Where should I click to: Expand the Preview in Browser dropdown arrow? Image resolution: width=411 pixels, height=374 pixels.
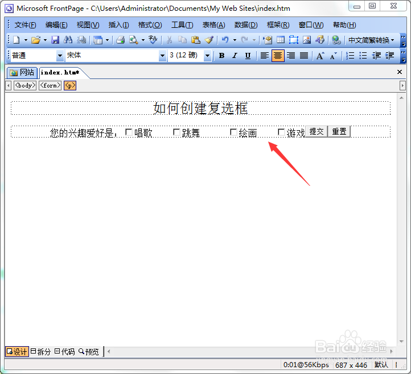click(143, 40)
